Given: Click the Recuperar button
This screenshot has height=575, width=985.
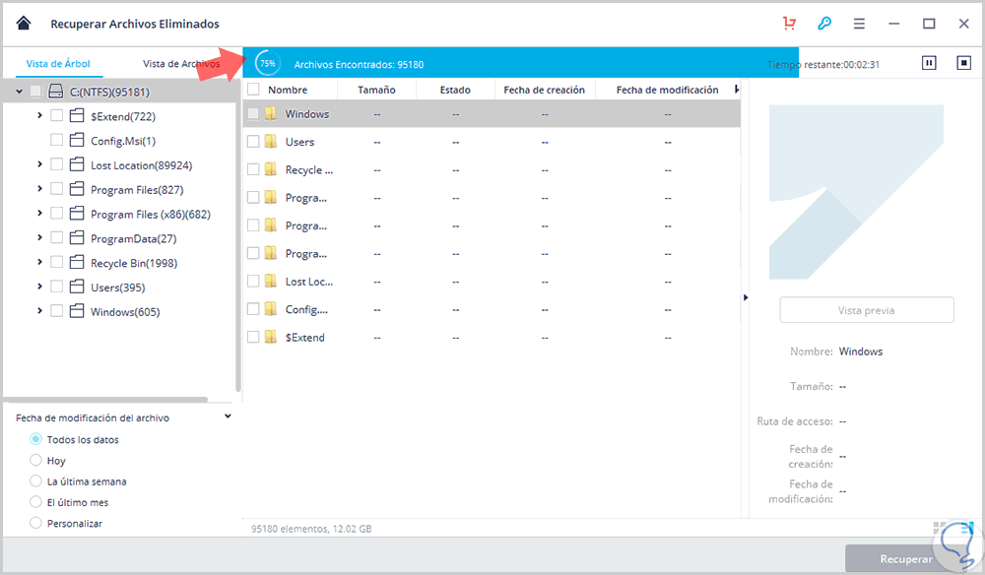Looking at the screenshot, I should click(906, 558).
